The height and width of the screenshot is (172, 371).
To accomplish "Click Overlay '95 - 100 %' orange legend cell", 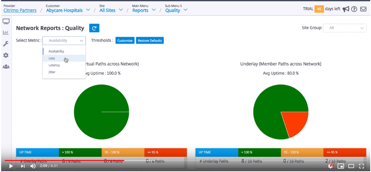I will point(123,152).
